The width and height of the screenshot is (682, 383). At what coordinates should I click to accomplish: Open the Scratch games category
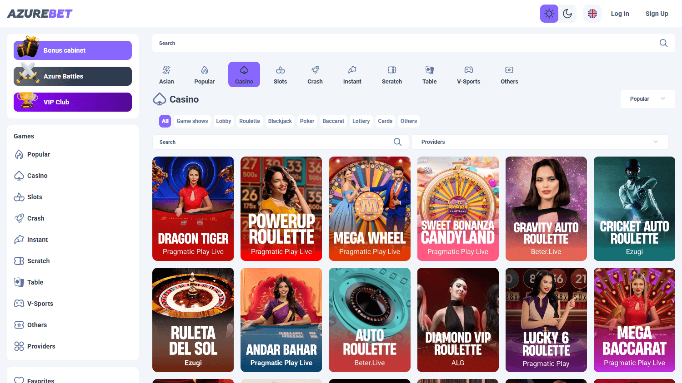tap(391, 74)
